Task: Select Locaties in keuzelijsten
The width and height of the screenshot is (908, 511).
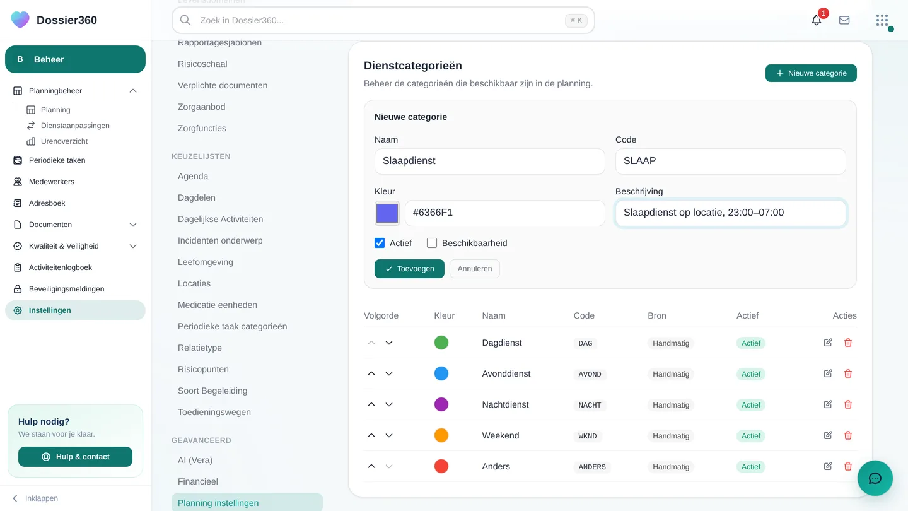Action: pyautogui.click(x=194, y=283)
